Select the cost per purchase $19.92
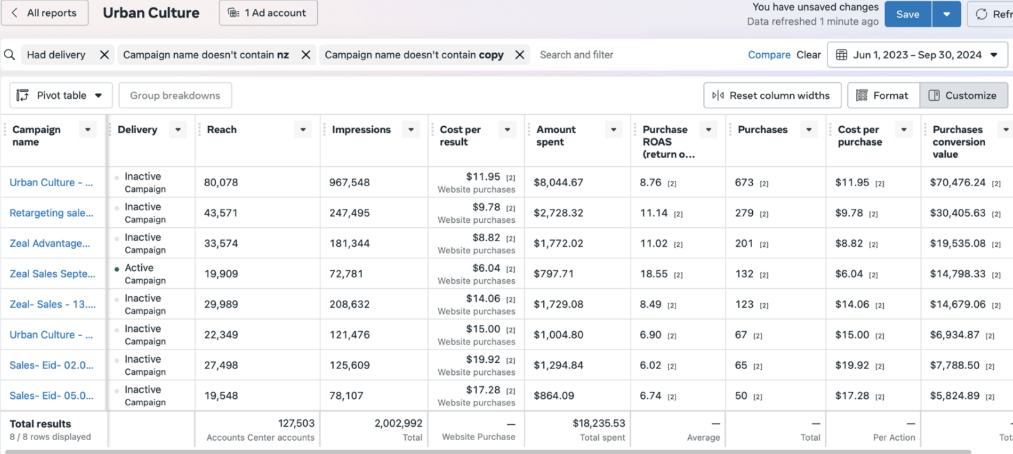1013x454 pixels. pos(852,365)
